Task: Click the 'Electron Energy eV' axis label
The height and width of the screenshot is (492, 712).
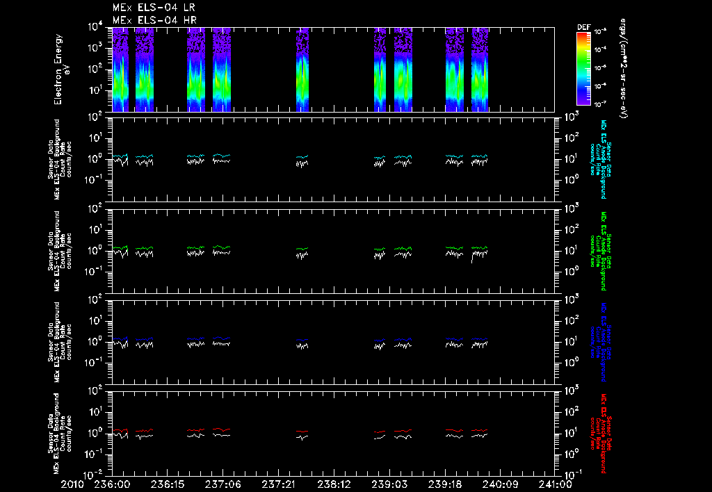Action: tap(61, 69)
